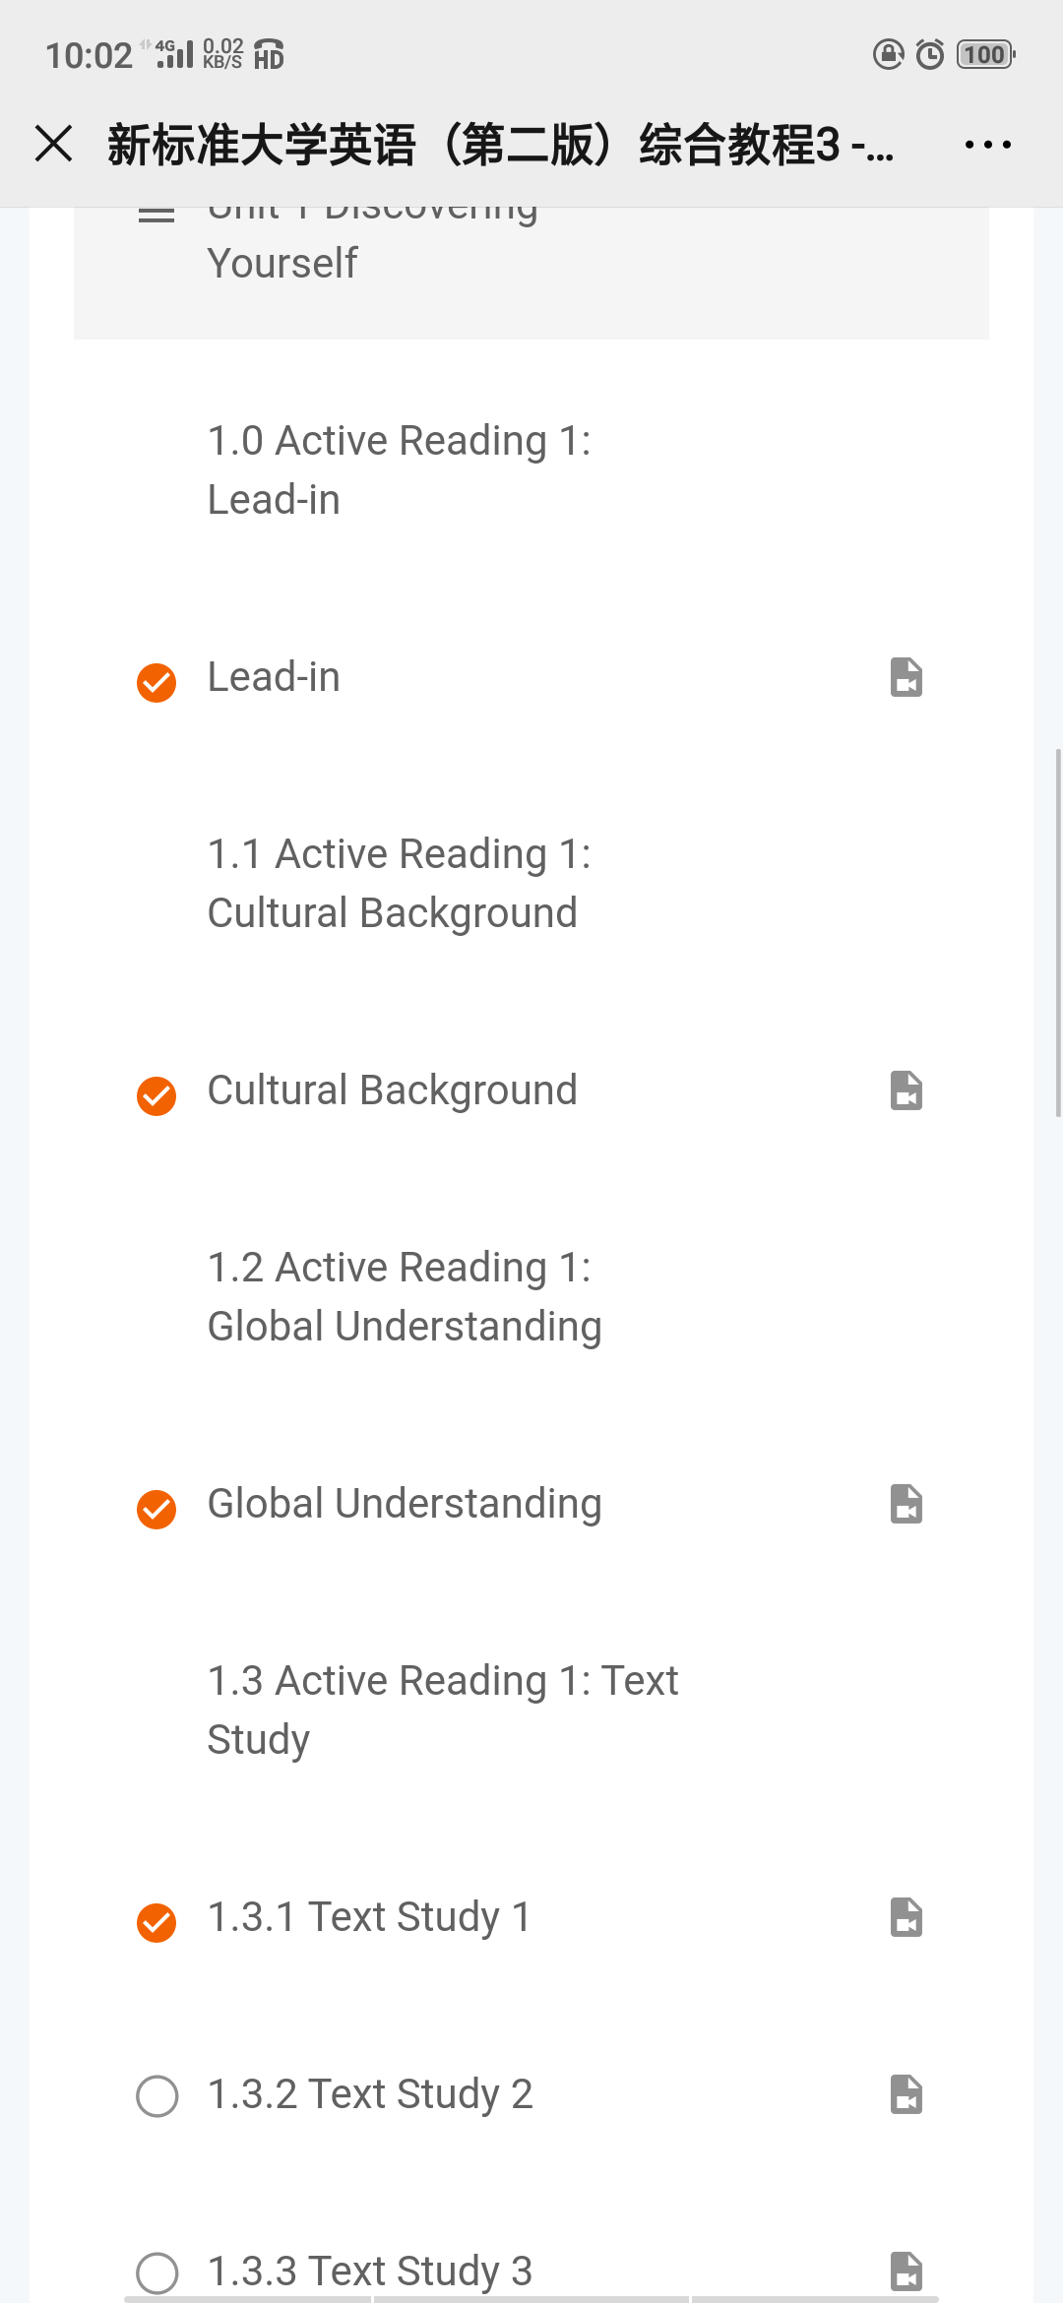Click document icon beside 1.3.2 Text Study 2
This screenshot has width=1063, height=2303.
click(906, 2094)
